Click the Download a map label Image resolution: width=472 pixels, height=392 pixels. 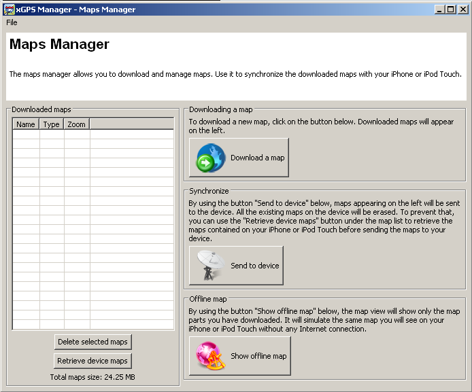coord(257,158)
